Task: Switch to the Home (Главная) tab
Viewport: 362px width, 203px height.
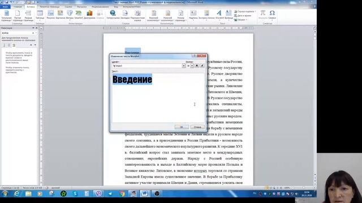Action: click(18, 7)
